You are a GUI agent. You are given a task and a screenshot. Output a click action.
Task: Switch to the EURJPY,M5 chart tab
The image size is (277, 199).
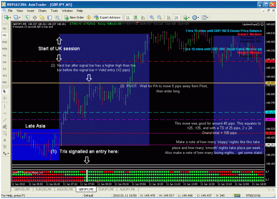[106, 189]
